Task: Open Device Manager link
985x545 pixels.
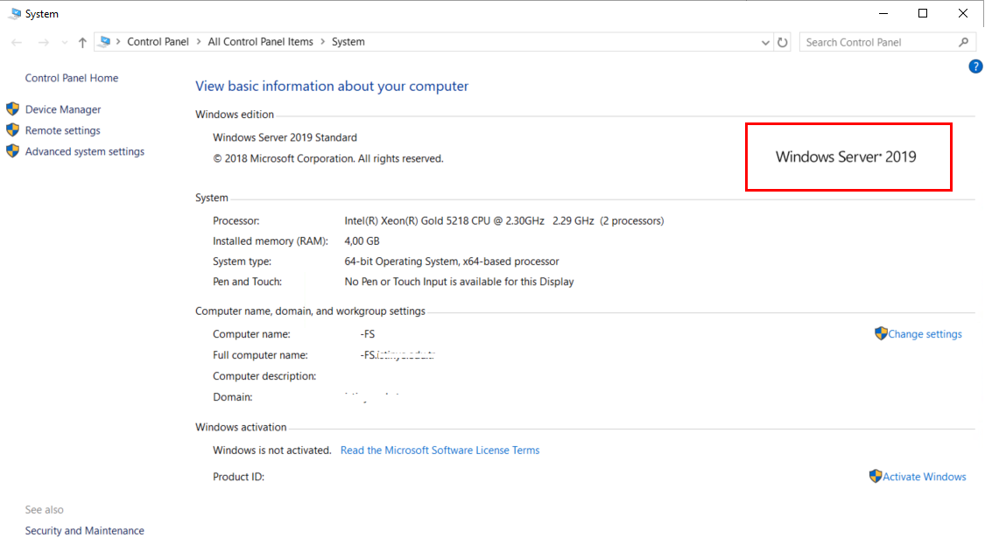Action: point(63,109)
